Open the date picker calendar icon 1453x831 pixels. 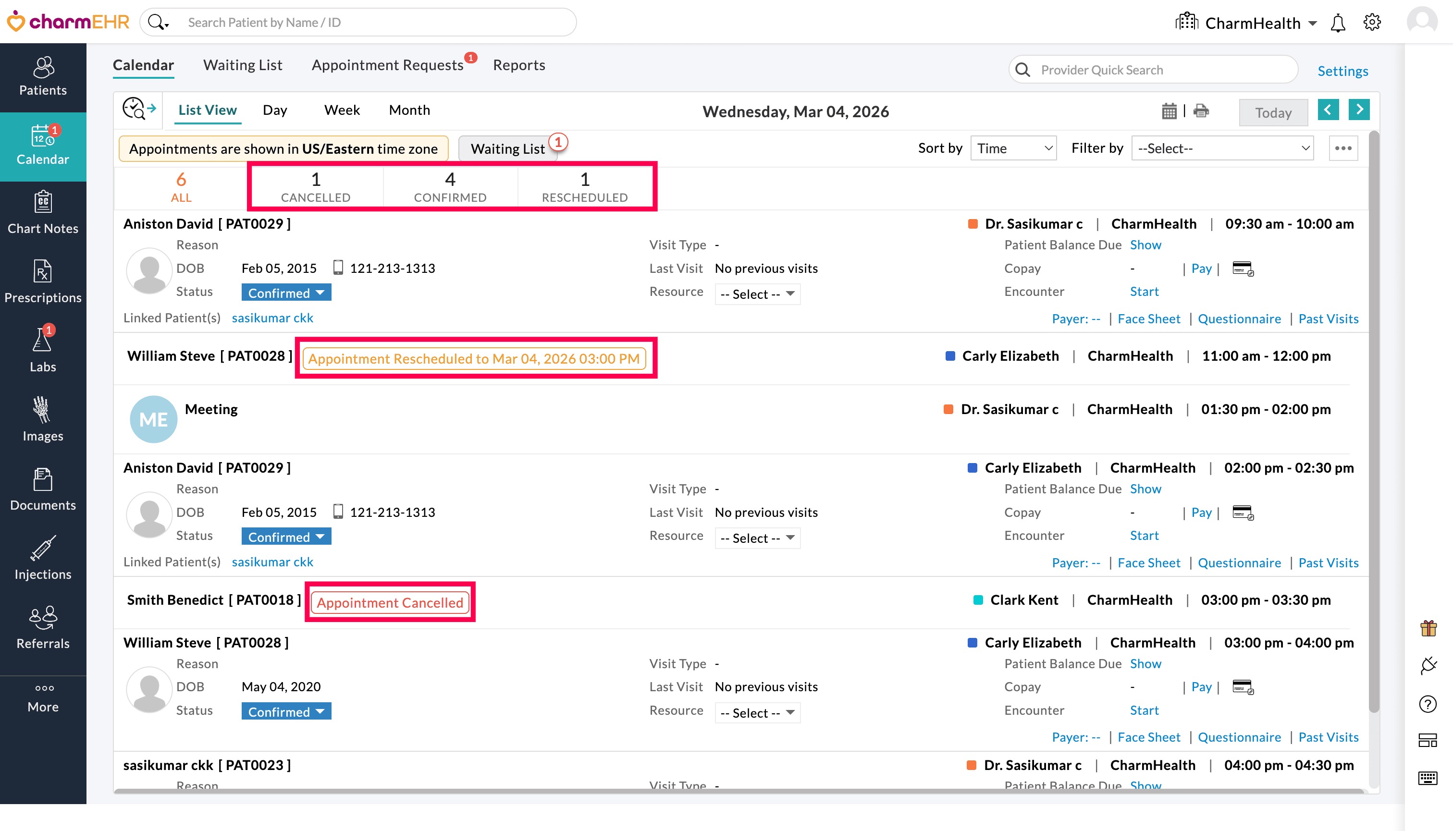1169,111
